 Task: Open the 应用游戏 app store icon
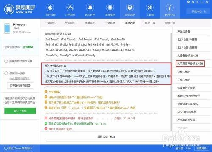point(70,8)
